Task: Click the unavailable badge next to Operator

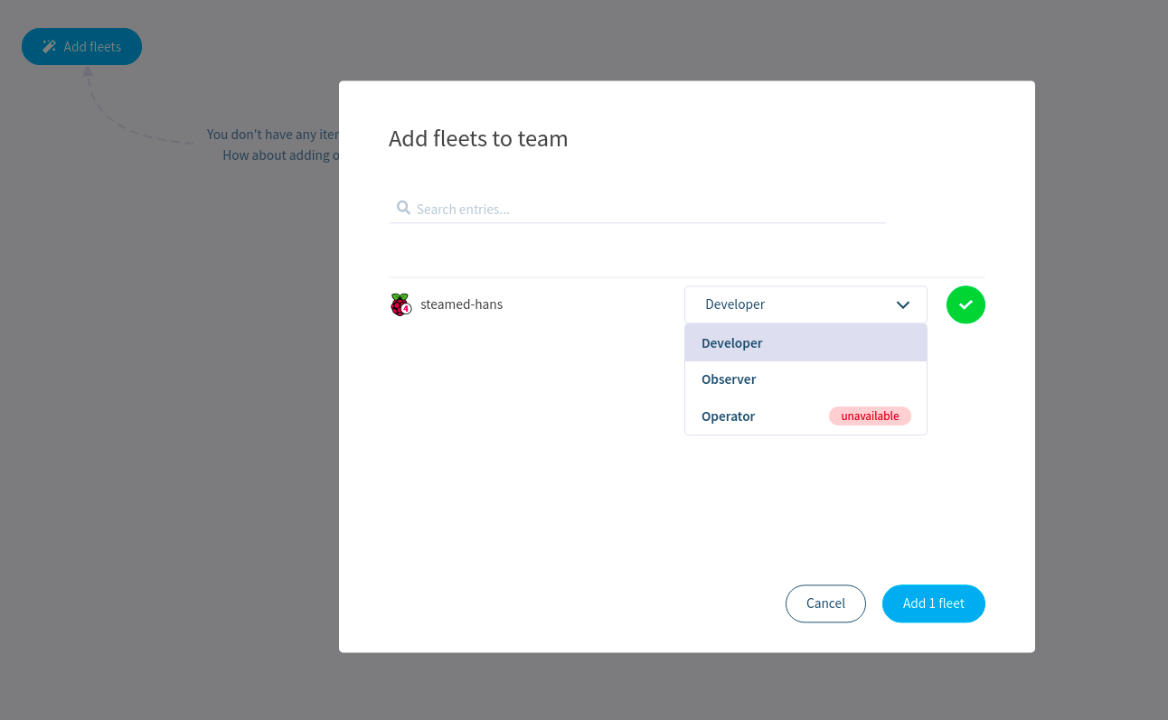Action: [870, 416]
